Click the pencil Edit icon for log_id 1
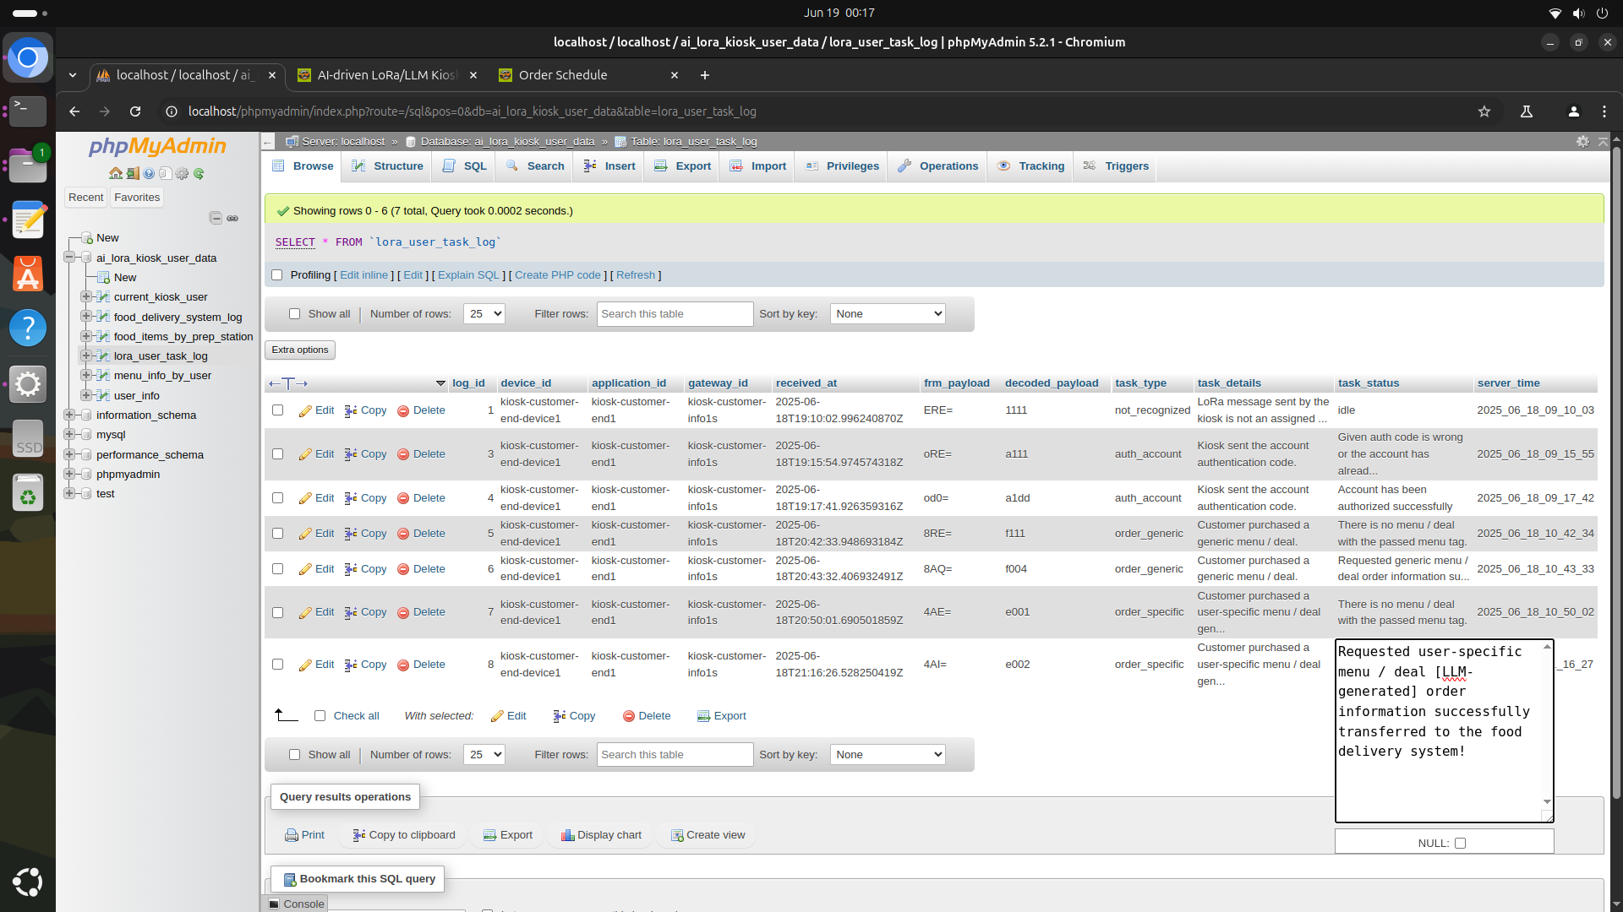Image resolution: width=1623 pixels, height=912 pixels. pyautogui.click(x=305, y=411)
